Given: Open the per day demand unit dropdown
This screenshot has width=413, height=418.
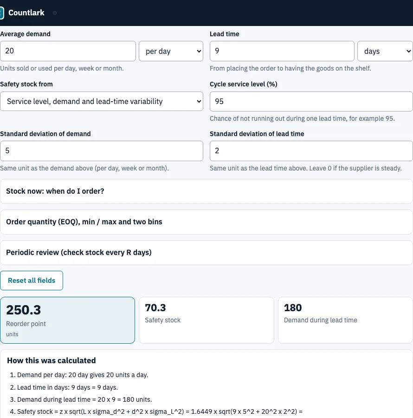Looking at the screenshot, I should pyautogui.click(x=171, y=51).
